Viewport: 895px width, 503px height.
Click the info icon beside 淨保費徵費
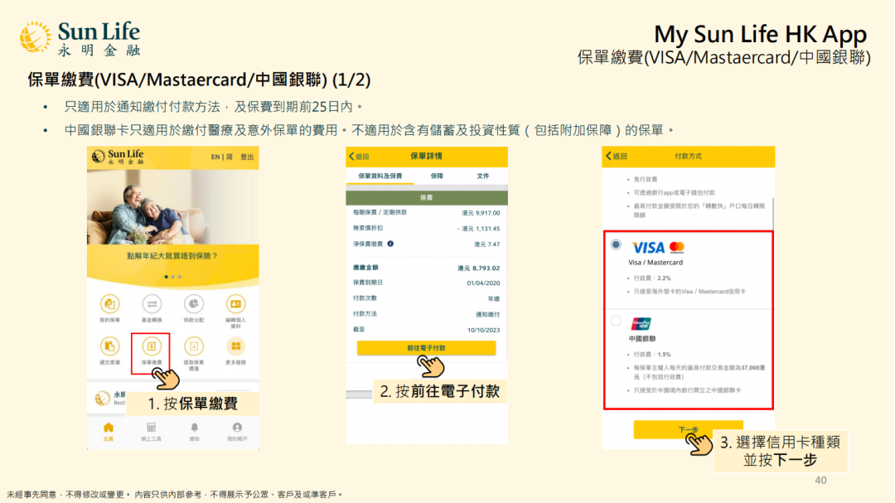pyautogui.click(x=390, y=244)
